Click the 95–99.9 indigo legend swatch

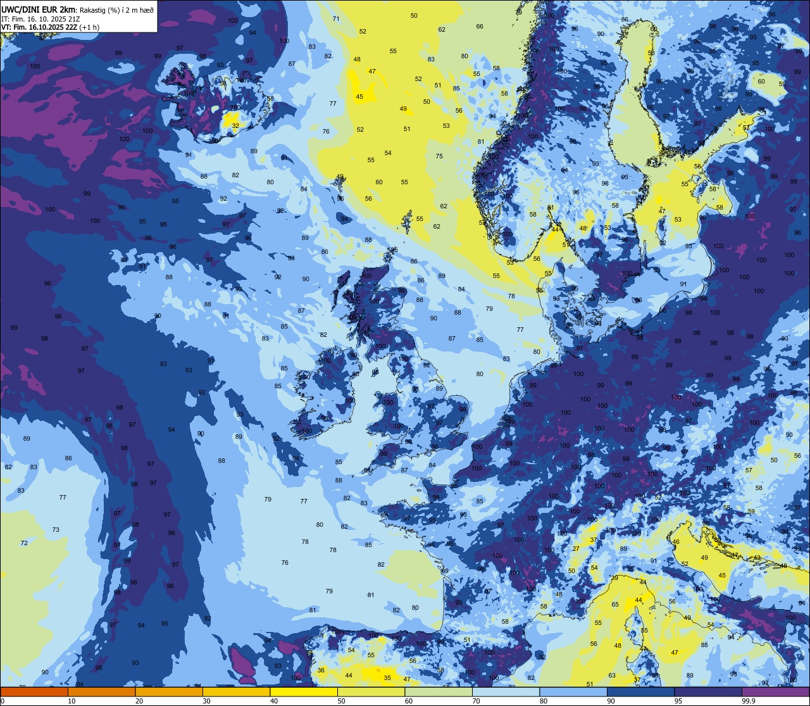click(708, 692)
